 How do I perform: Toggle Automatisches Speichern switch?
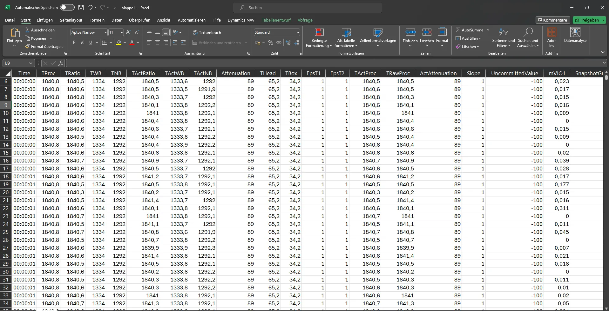(x=67, y=8)
